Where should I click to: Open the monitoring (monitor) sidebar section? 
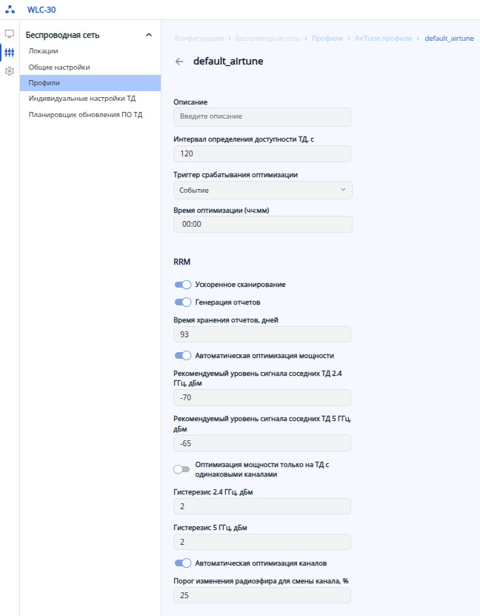pos(10,34)
